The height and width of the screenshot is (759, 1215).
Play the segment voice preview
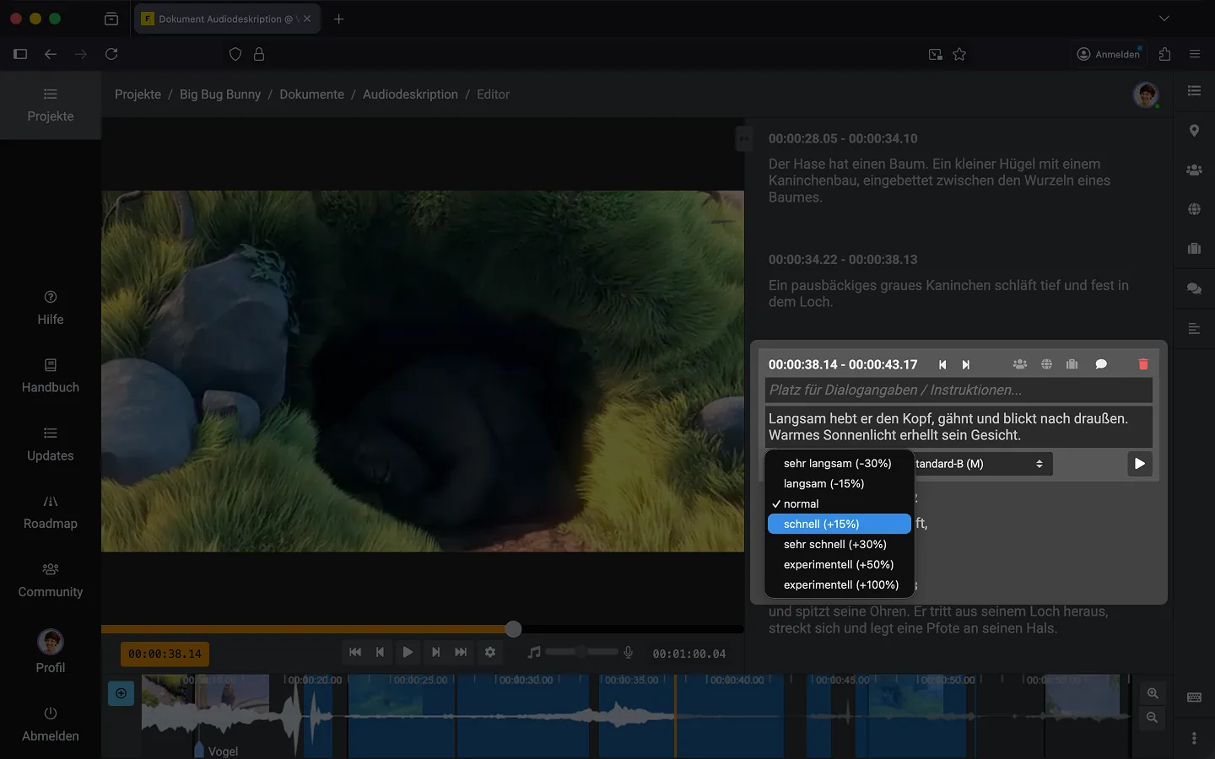point(1139,464)
